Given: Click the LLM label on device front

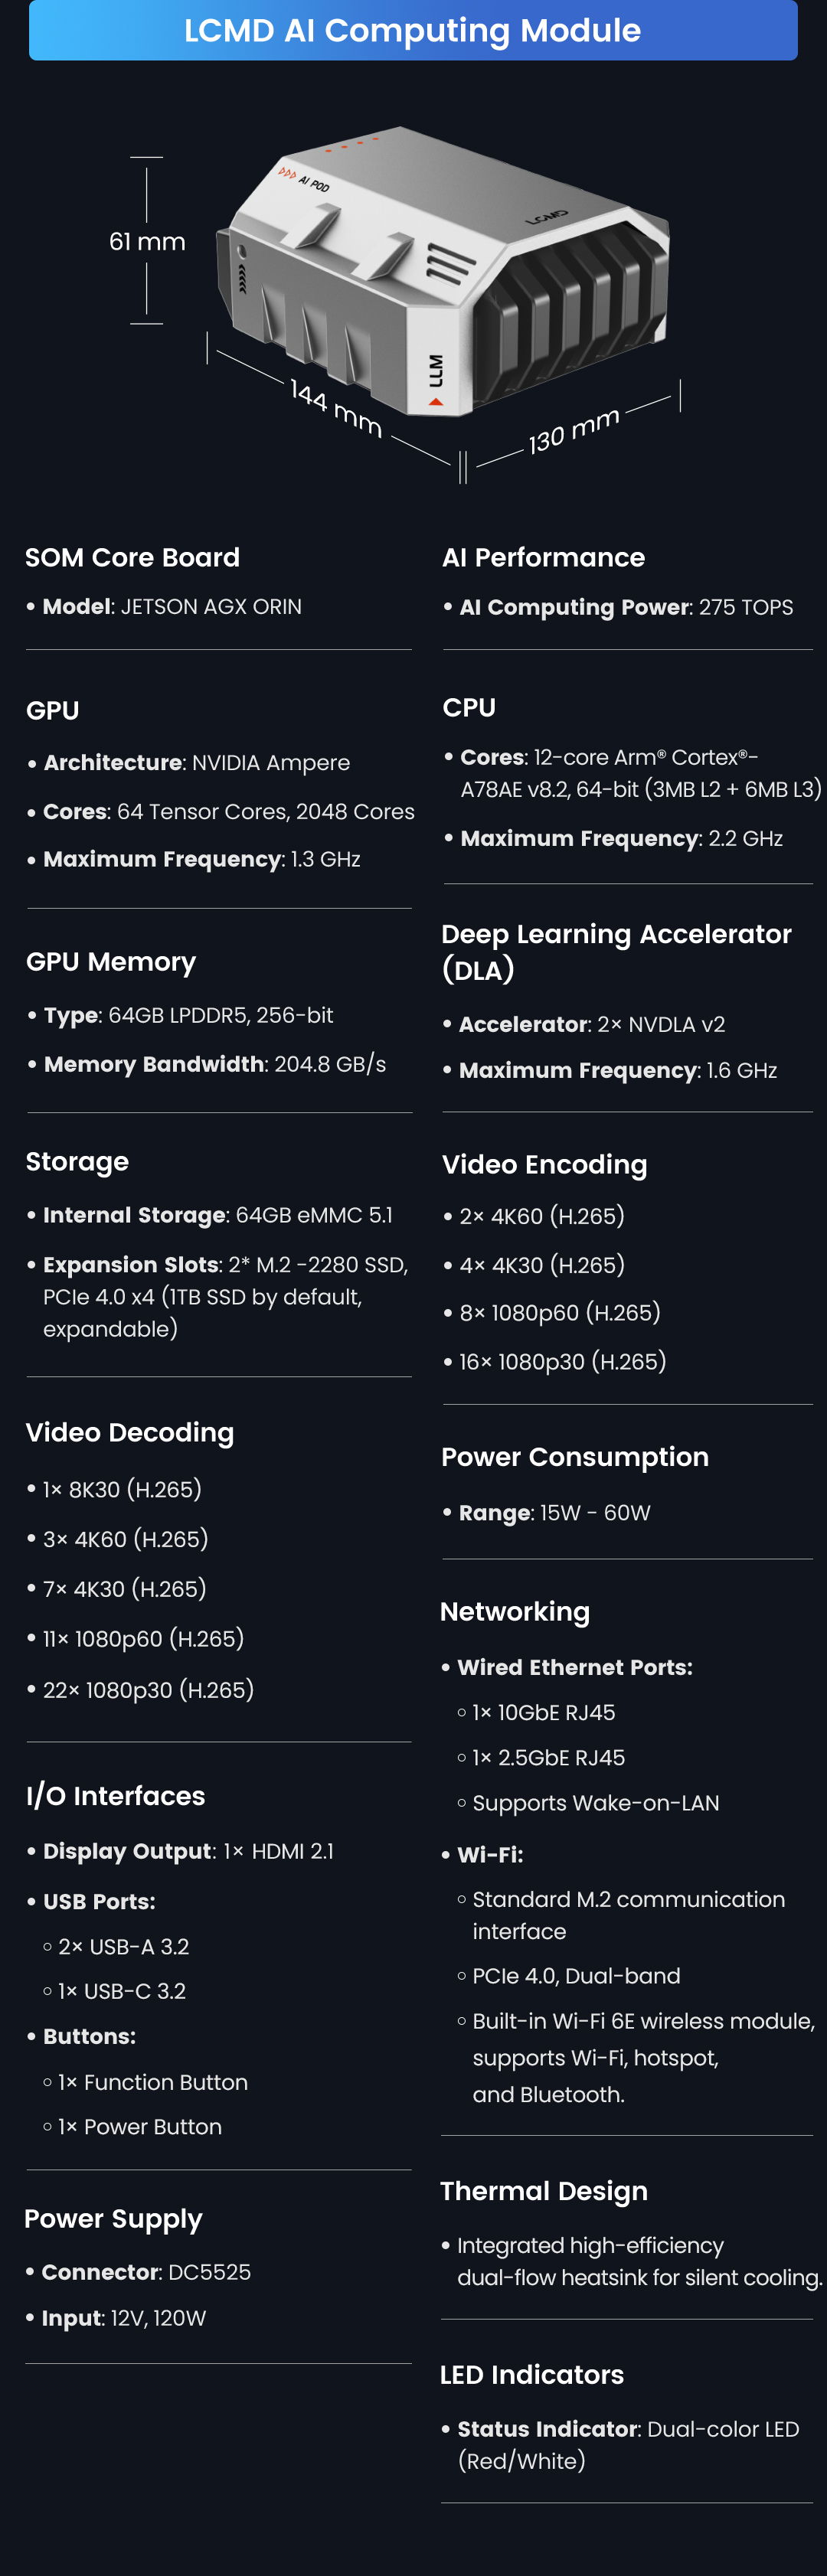Looking at the screenshot, I should tap(435, 370).
